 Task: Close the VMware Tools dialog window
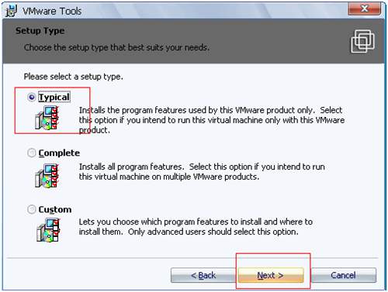tap(365, 9)
